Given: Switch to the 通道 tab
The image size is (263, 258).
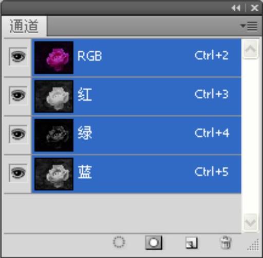Looking at the screenshot, I should point(24,26).
